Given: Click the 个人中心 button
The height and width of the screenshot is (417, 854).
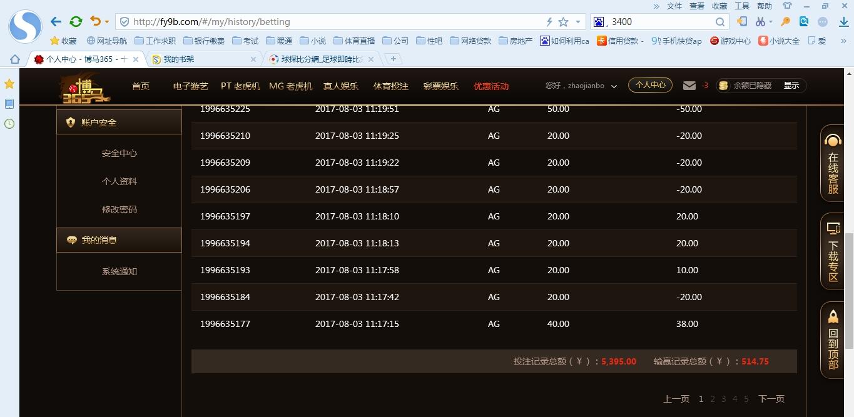Looking at the screenshot, I should pyautogui.click(x=650, y=85).
